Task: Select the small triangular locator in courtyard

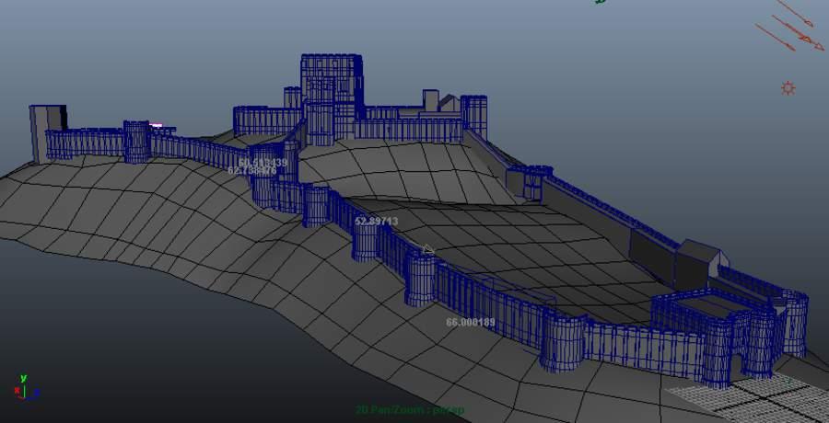Action: pyautogui.click(x=427, y=249)
